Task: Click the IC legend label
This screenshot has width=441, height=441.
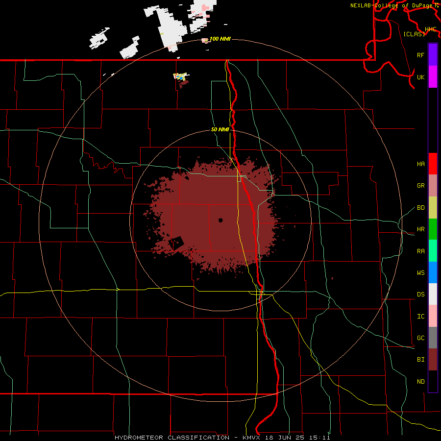Action: (x=420, y=317)
